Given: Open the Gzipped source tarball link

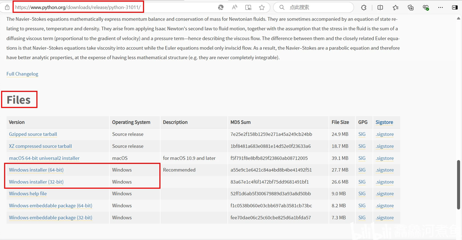Looking at the screenshot, I should tap(33, 134).
